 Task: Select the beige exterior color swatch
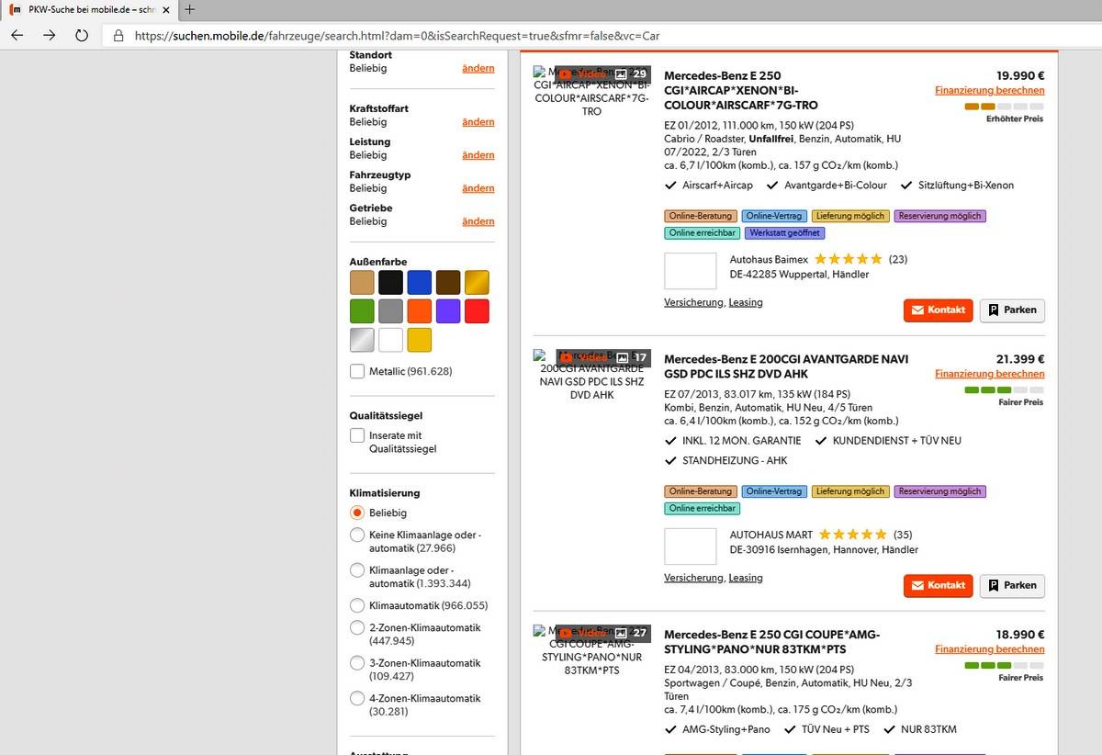[362, 282]
